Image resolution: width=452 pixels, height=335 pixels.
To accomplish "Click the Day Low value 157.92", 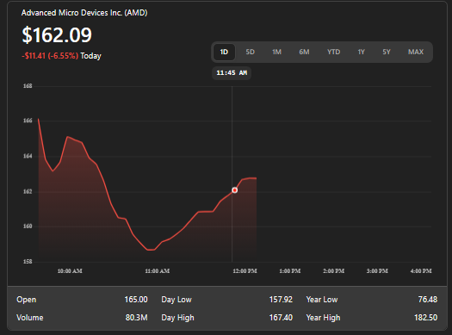I will (281, 300).
